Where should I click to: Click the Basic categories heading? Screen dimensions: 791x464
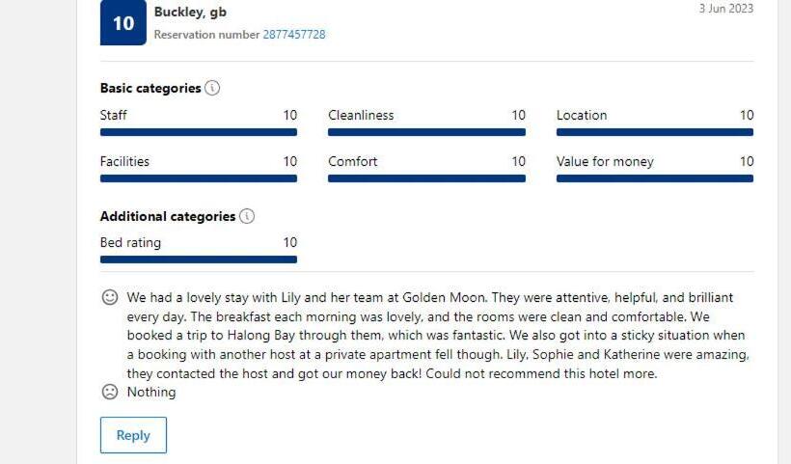[150, 88]
